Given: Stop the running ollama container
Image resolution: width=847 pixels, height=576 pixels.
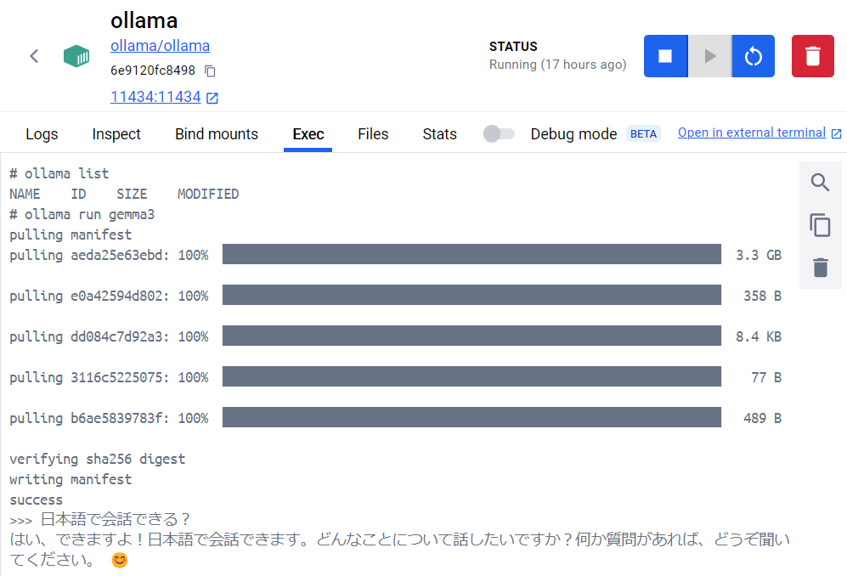Looking at the screenshot, I should coord(665,55).
